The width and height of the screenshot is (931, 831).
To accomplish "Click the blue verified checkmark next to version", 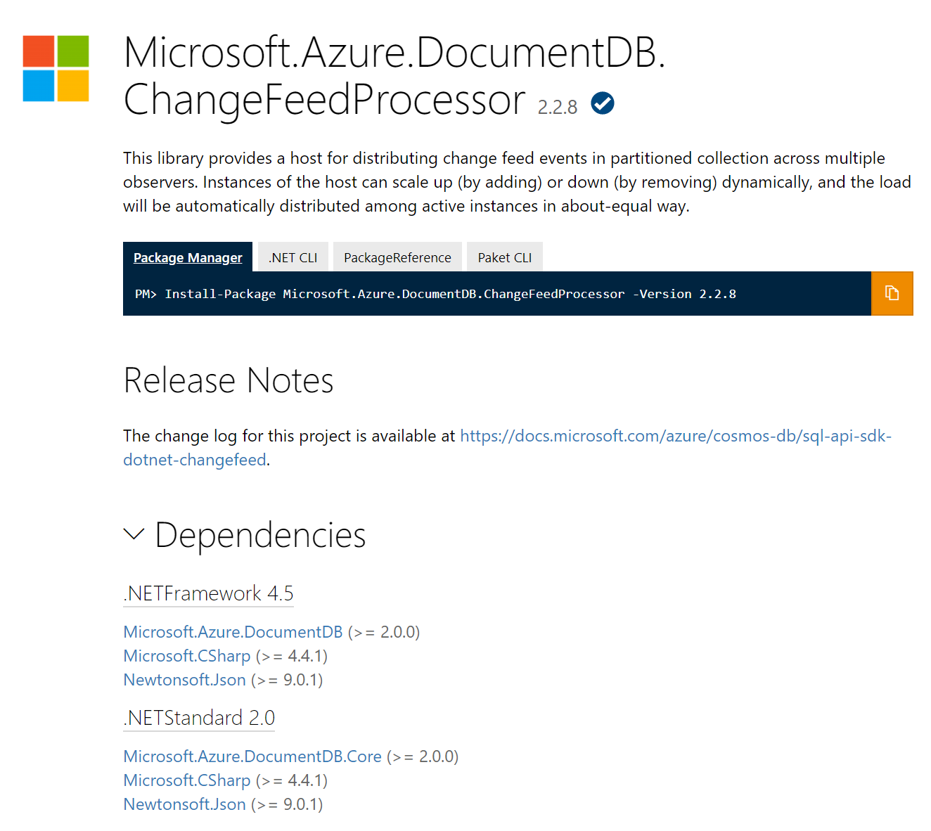I will [602, 103].
